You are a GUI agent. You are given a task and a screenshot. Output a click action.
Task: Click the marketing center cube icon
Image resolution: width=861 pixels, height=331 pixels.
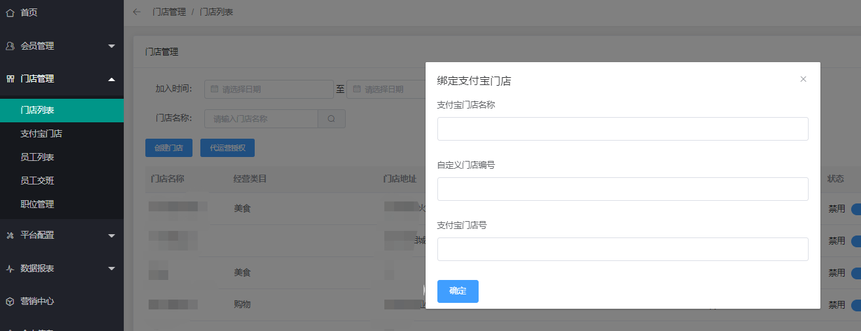click(x=10, y=302)
